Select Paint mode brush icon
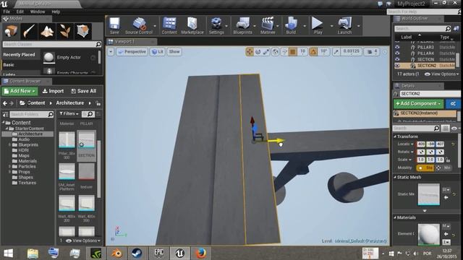 29,31
